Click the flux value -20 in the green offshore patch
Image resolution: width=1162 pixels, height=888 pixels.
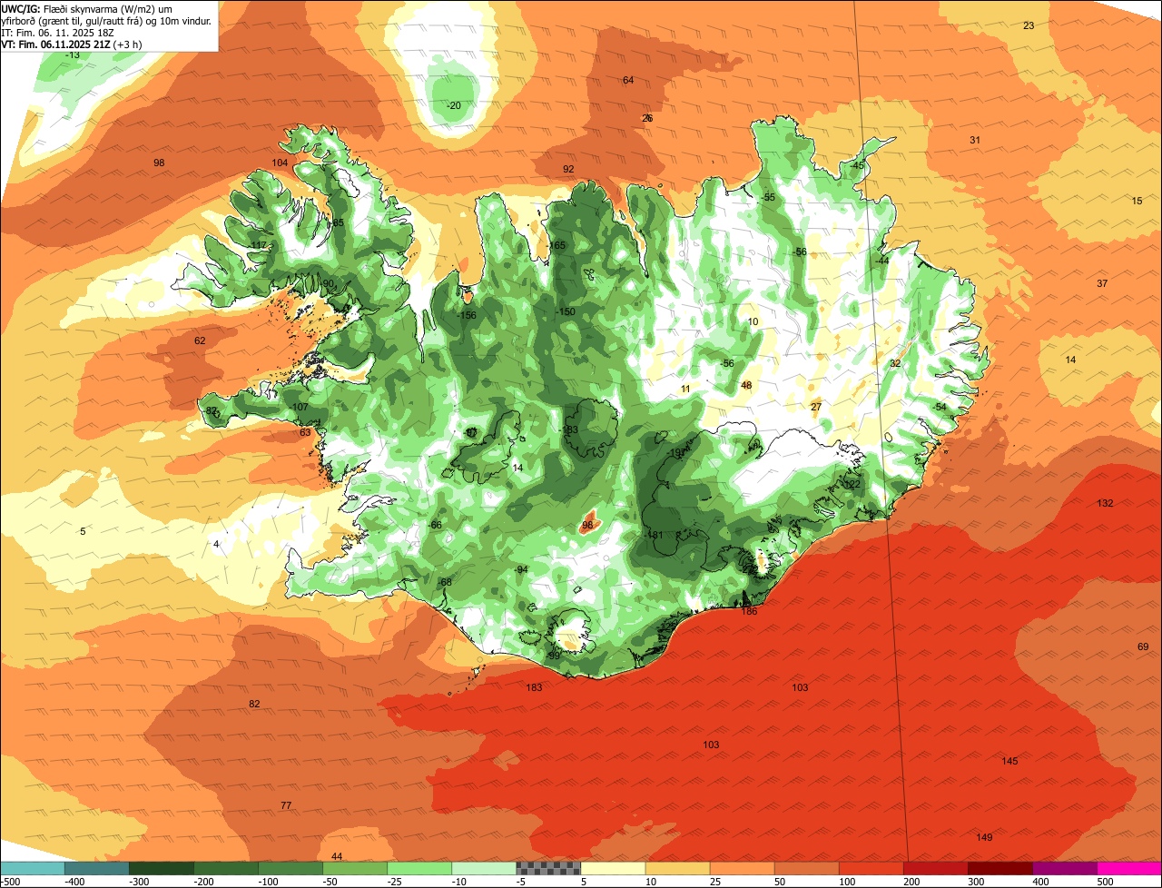pyautogui.click(x=454, y=106)
